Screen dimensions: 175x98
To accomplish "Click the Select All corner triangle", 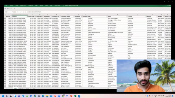I will point(5,15).
